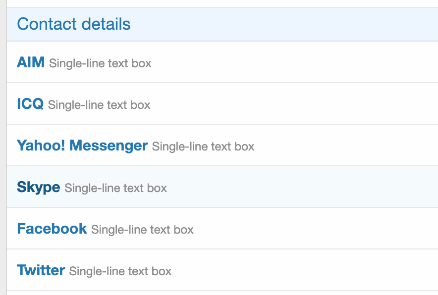Screen dimensions: 438x295
Task: Open the Contact details category heading
Action: coord(73,24)
